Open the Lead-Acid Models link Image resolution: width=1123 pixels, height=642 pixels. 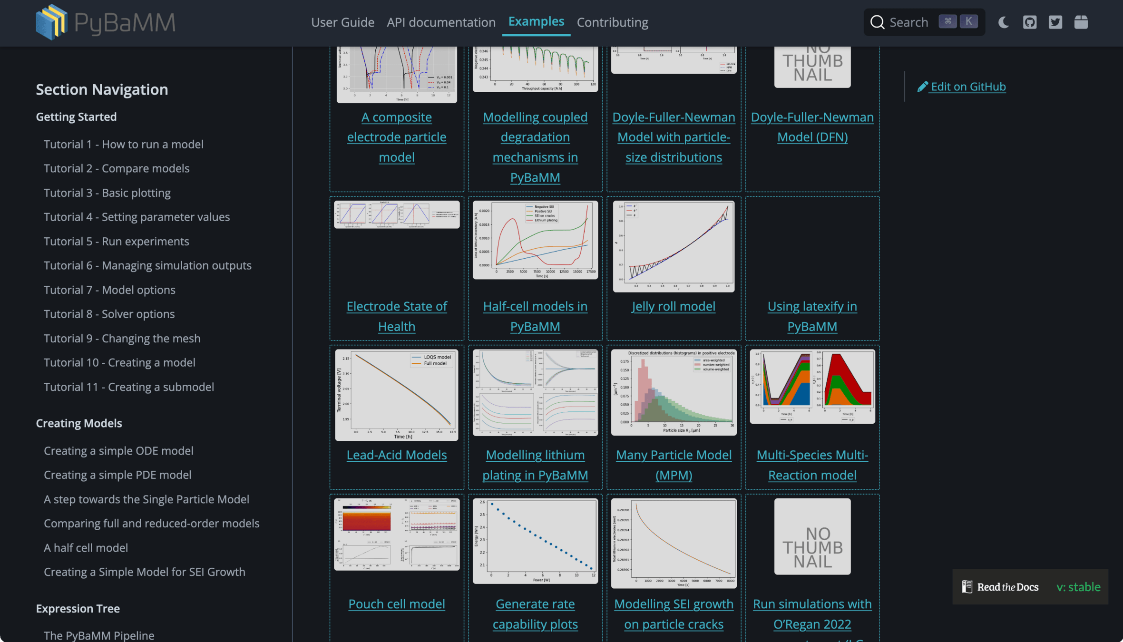(397, 455)
